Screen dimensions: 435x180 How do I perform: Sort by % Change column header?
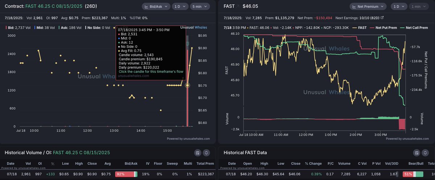pos(313,164)
